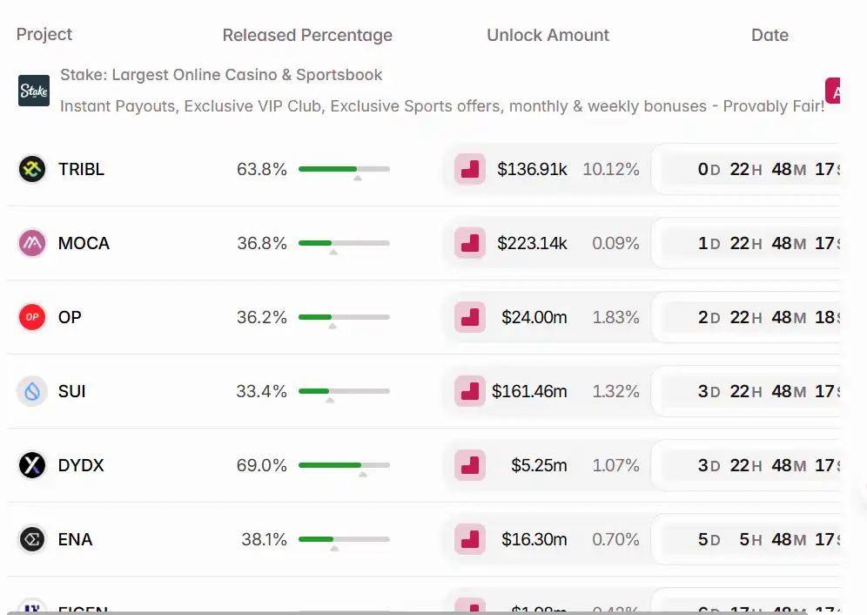Click the pink unlock icon for DYDX
The image size is (867, 615).
tap(470, 465)
